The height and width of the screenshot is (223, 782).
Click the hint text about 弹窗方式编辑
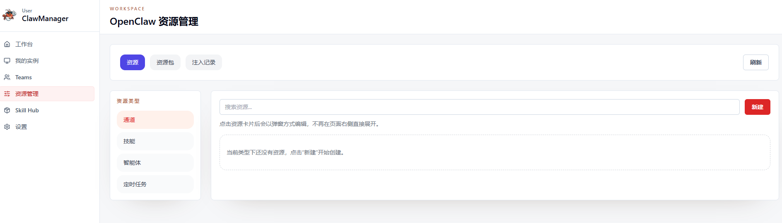point(300,124)
